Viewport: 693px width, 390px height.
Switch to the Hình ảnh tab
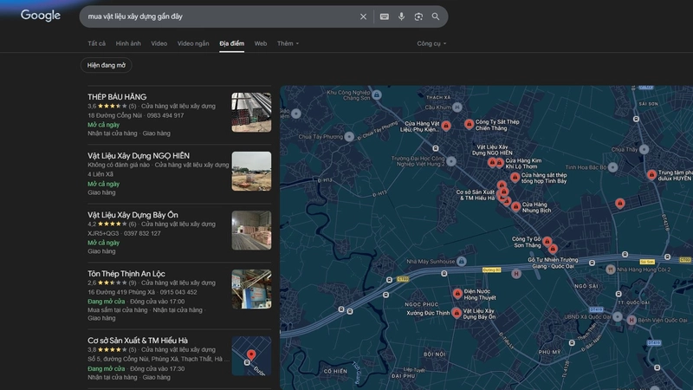[x=128, y=43]
